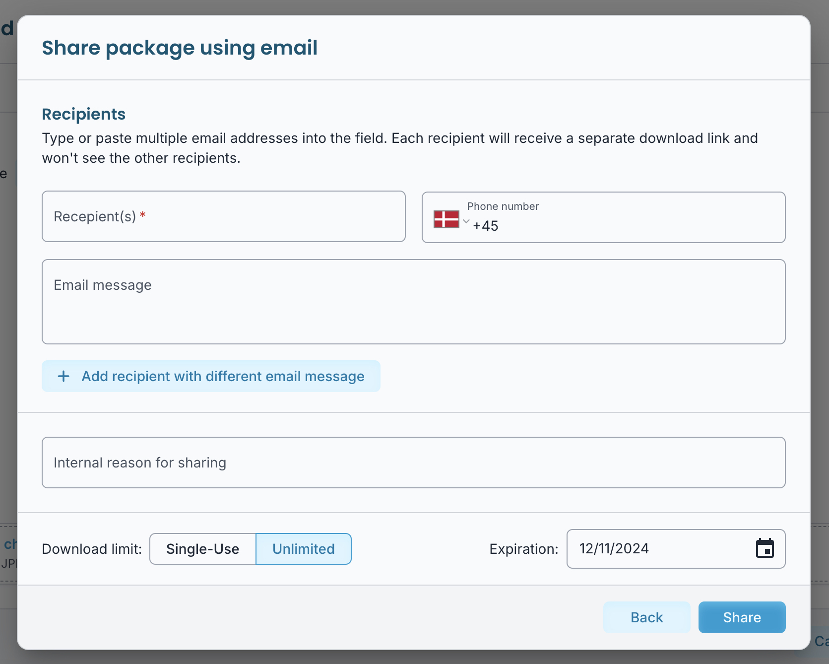Image resolution: width=829 pixels, height=664 pixels.
Task: Click into the Email message box
Action: [414, 302]
